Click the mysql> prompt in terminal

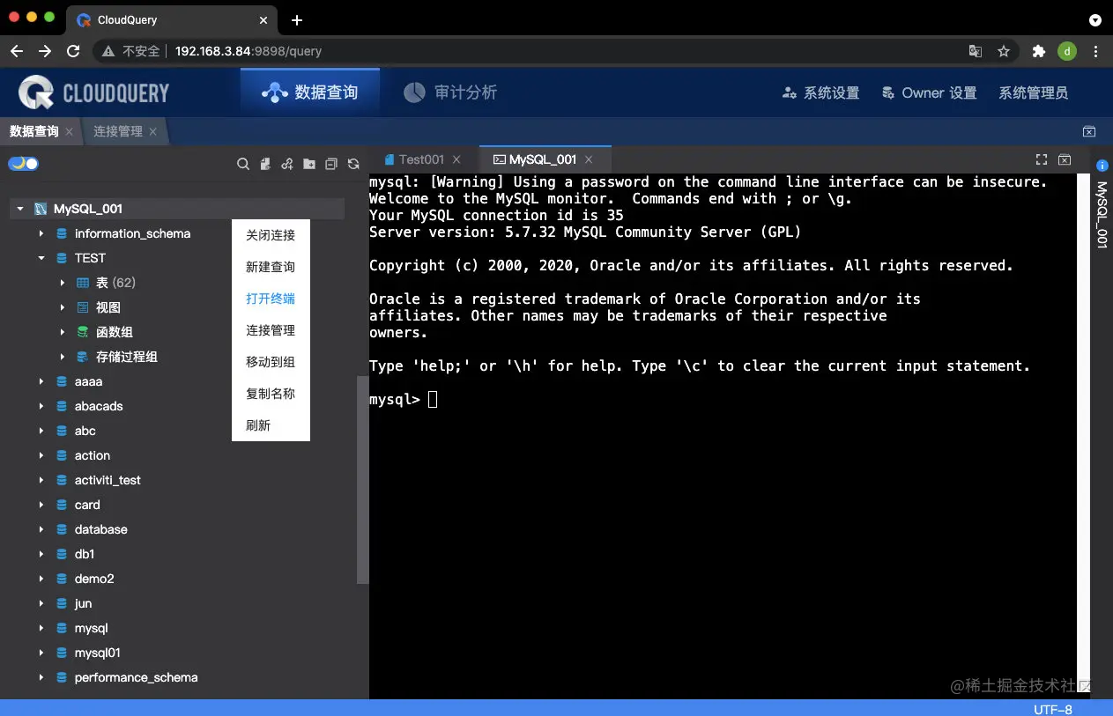click(x=395, y=399)
